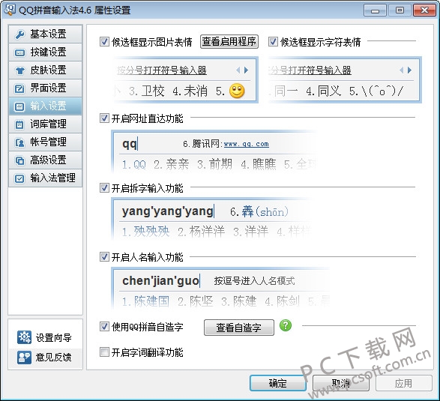Viewport: 440px width, 401px height.
Task: Click left arrow in character emoticon preview
Action: (x=401, y=70)
